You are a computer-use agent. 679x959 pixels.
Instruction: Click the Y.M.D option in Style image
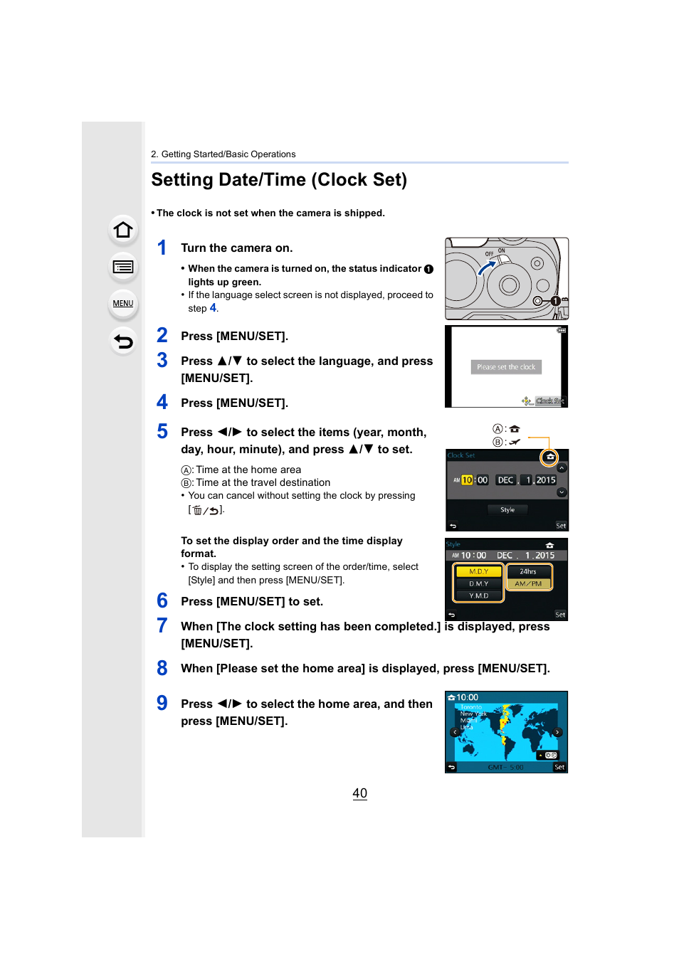[x=478, y=595]
